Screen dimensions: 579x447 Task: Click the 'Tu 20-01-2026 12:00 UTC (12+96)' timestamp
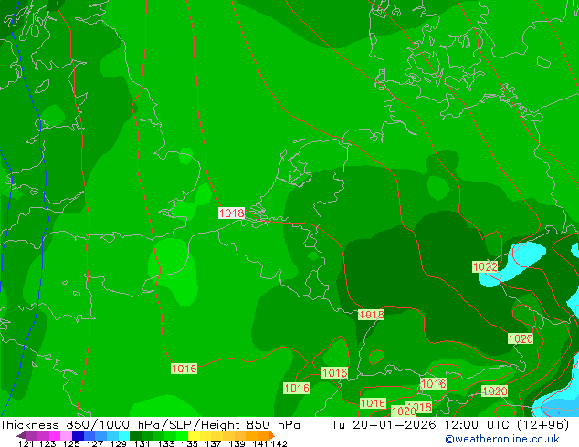tap(450, 425)
